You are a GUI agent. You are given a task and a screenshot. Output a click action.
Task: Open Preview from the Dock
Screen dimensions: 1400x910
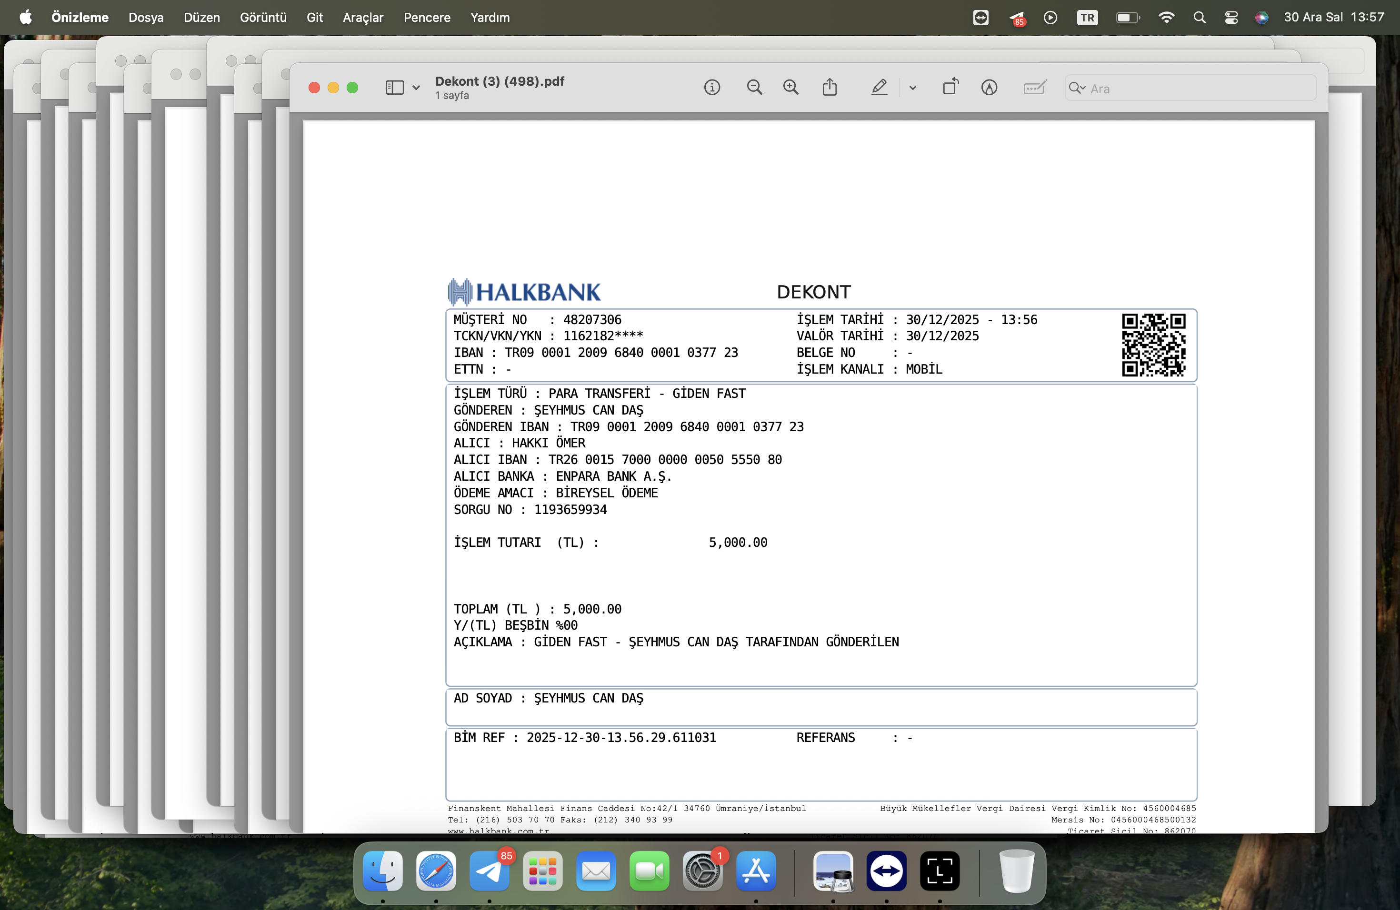833,870
